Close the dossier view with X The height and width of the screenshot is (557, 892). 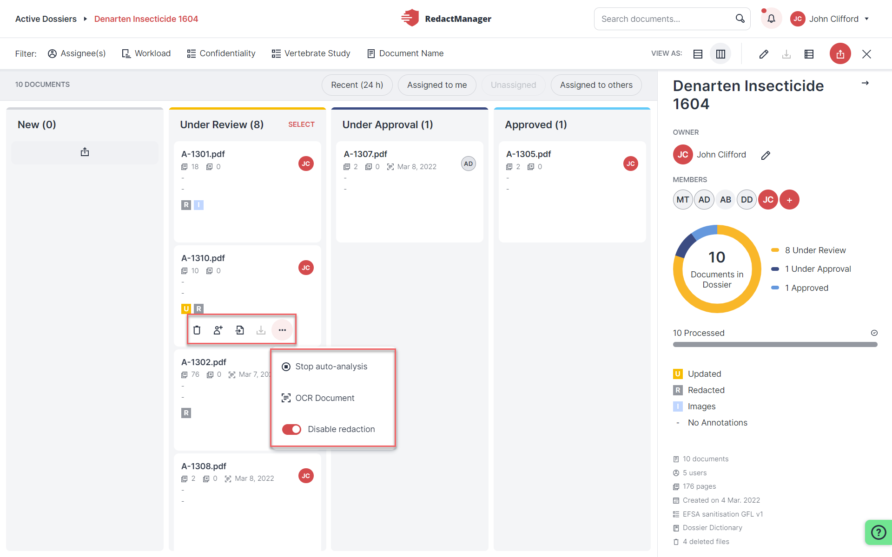click(x=866, y=54)
